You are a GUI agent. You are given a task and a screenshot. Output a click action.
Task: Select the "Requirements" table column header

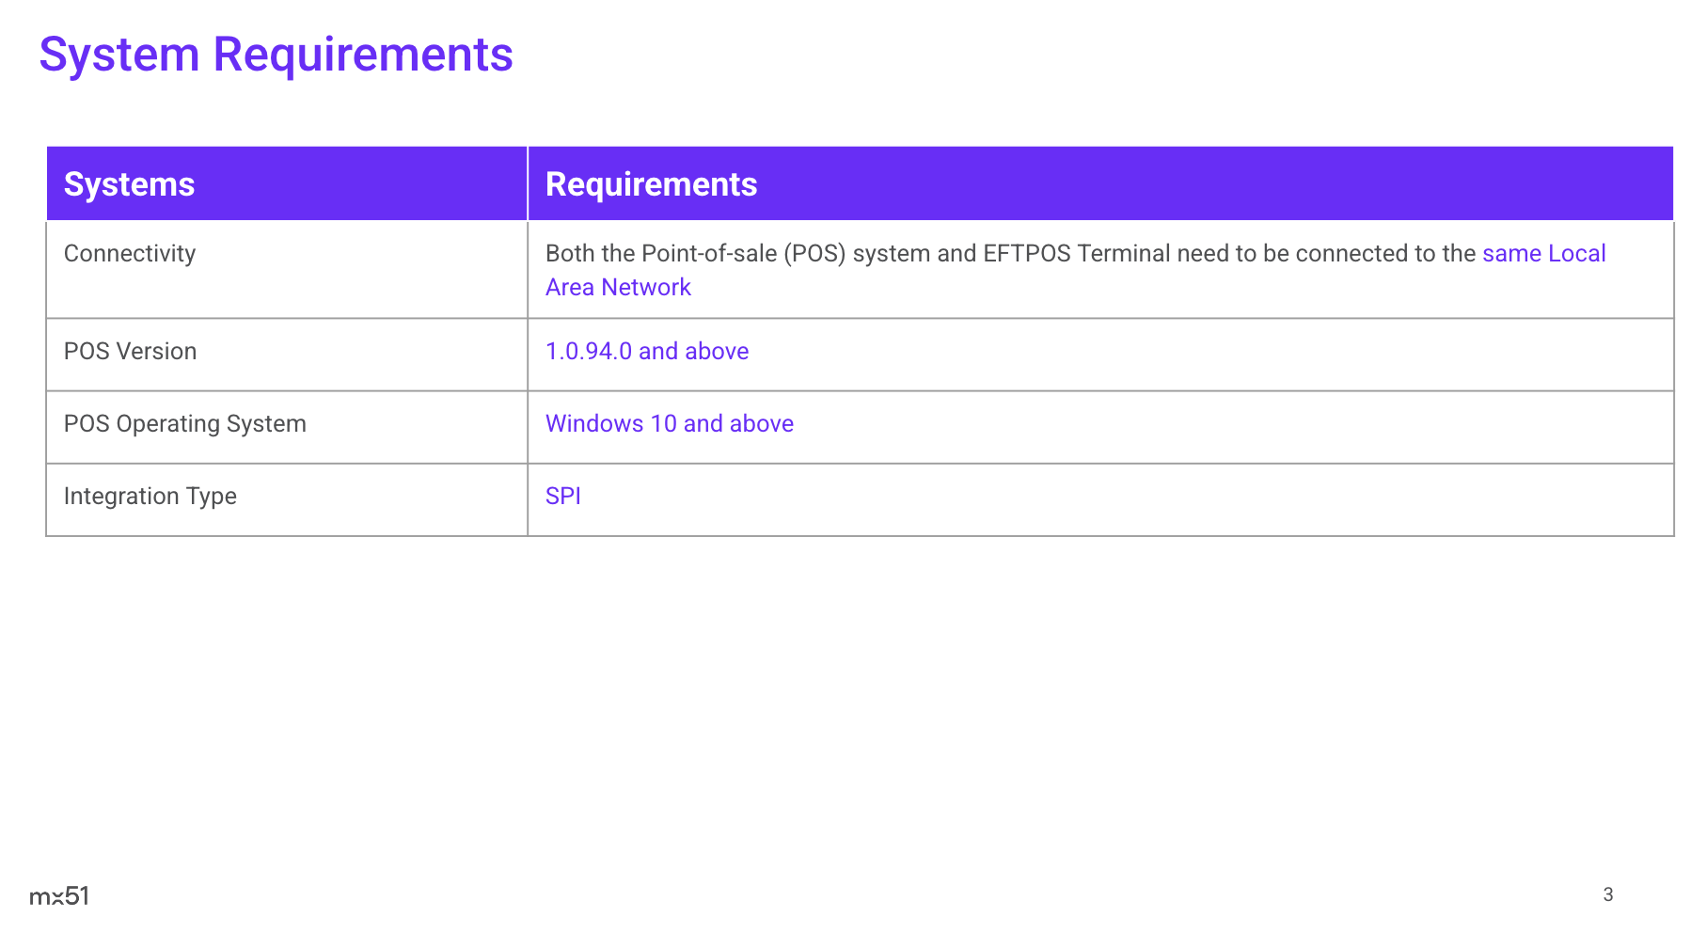point(651,184)
